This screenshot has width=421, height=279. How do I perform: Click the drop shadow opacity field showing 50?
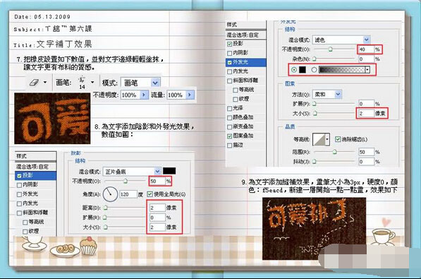(157, 181)
